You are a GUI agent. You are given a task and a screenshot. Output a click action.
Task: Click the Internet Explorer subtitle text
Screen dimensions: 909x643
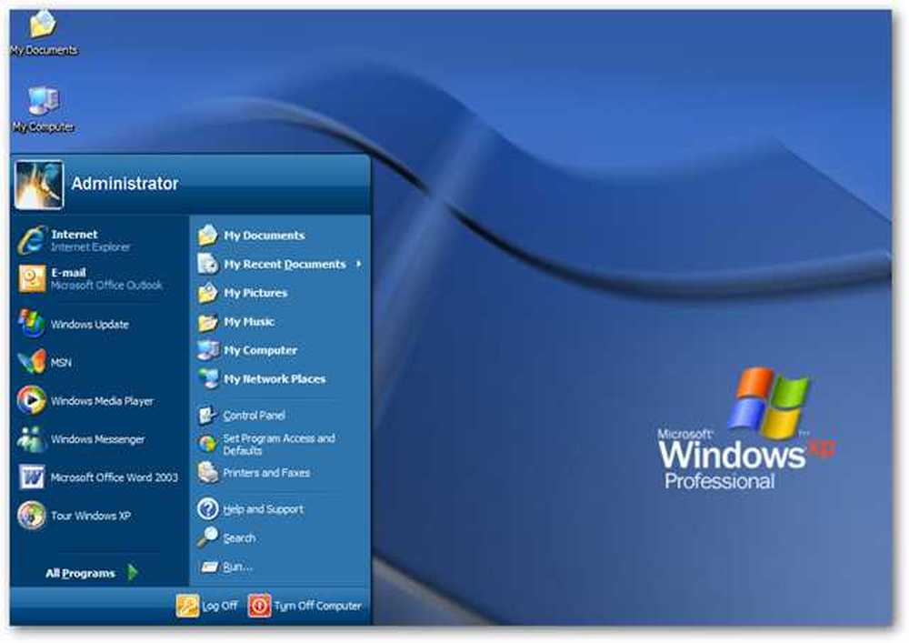pyautogui.click(x=90, y=247)
